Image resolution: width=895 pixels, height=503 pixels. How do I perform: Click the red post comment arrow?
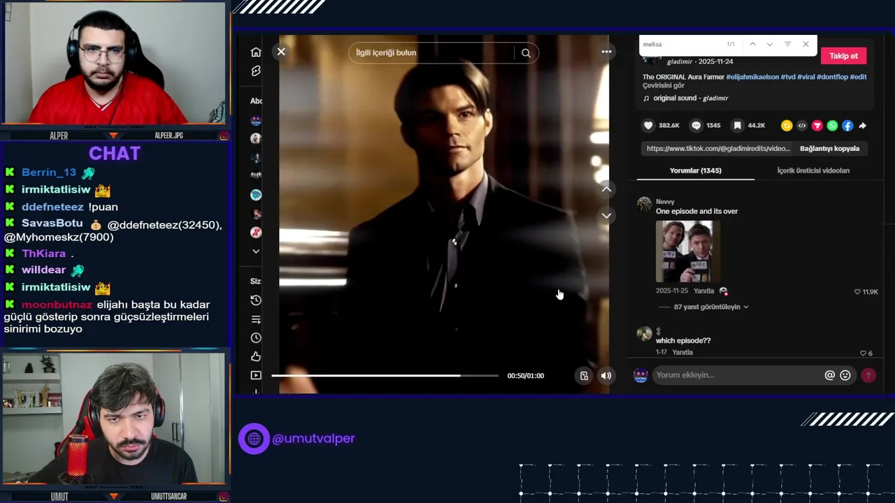pyautogui.click(x=868, y=375)
